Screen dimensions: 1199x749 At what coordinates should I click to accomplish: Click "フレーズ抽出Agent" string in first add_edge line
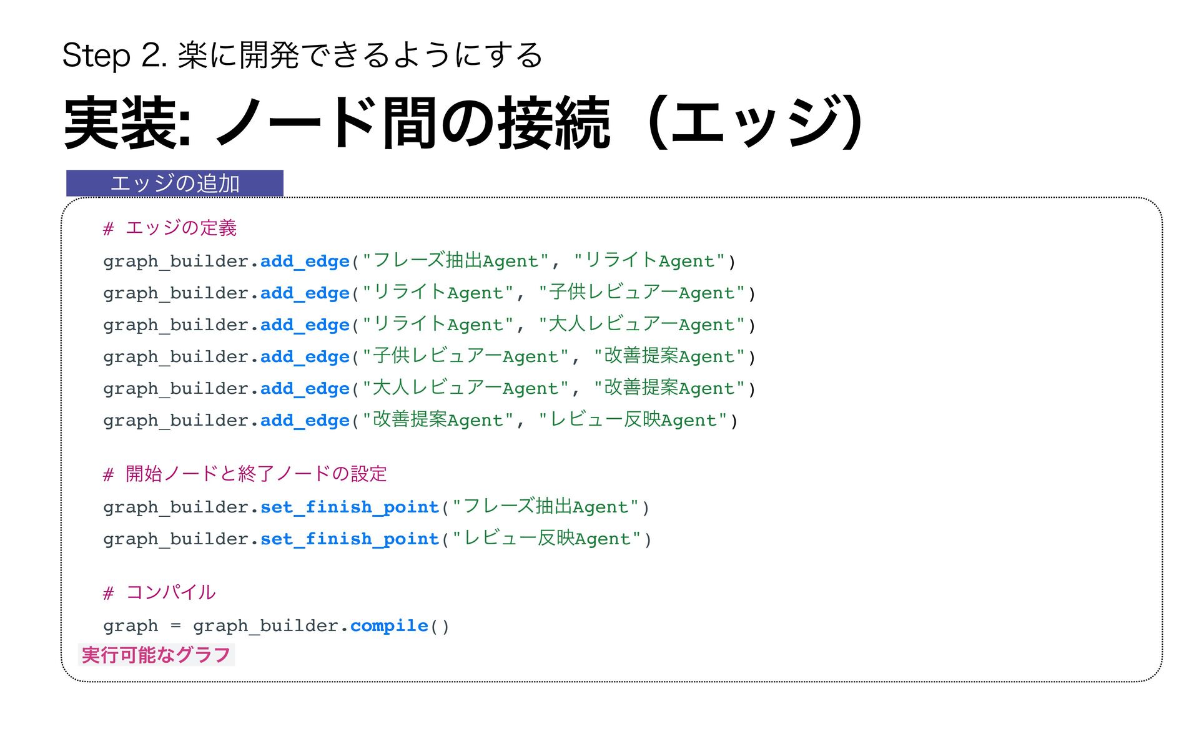coord(455,261)
